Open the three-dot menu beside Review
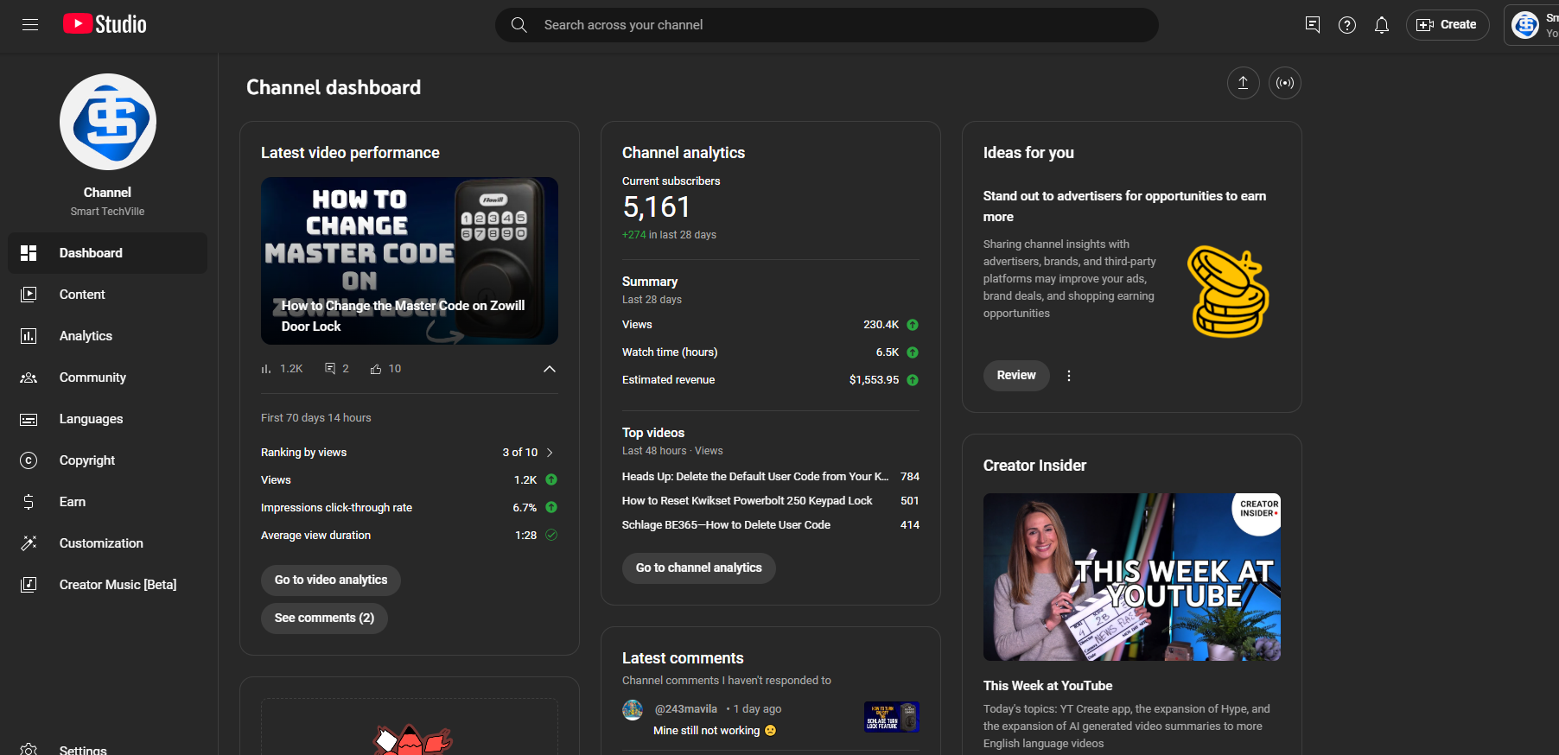The width and height of the screenshot is (1559, 755). 1069,376
